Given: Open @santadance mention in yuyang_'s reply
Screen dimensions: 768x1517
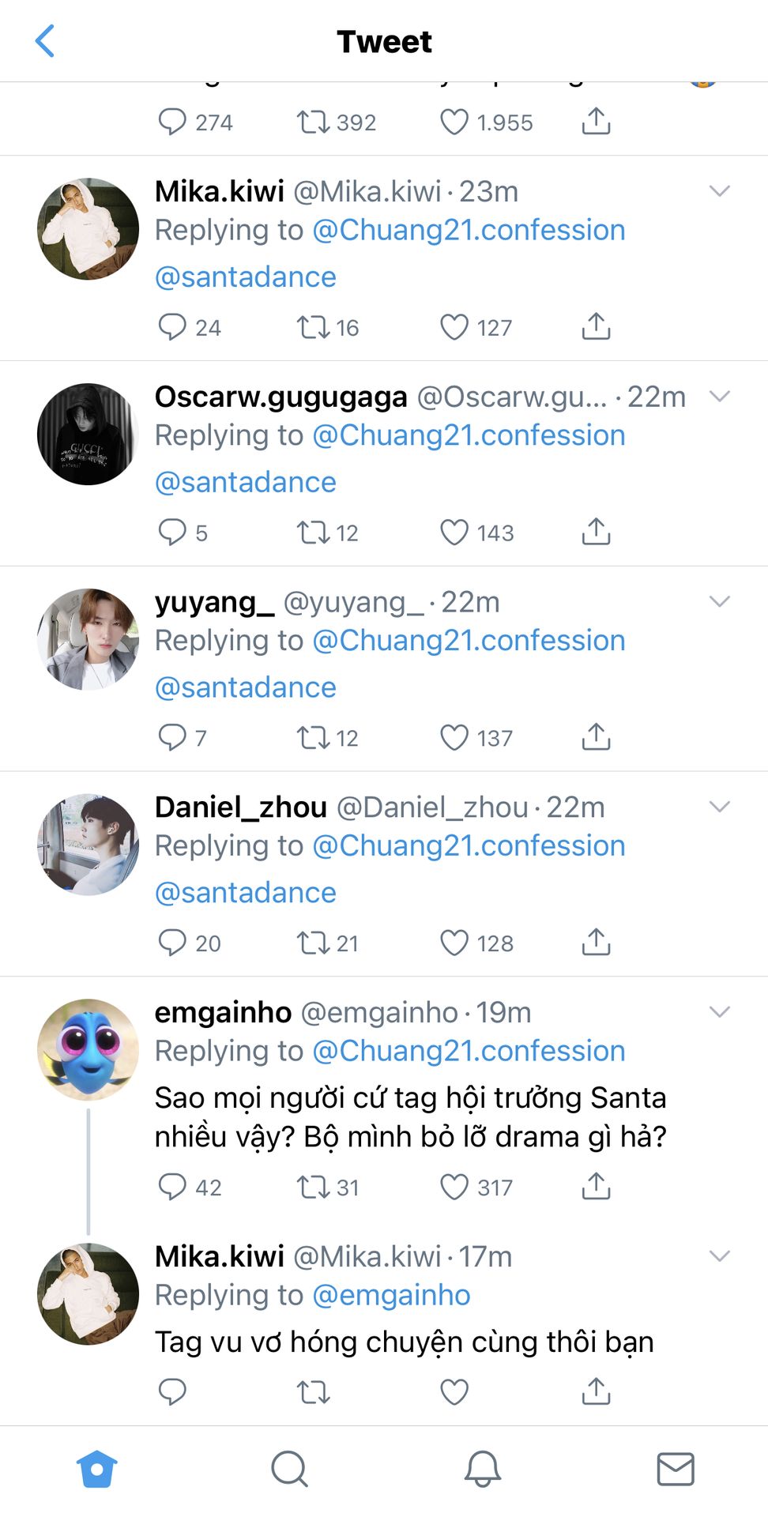Looking at the screenshot, I should pos(246,687).
